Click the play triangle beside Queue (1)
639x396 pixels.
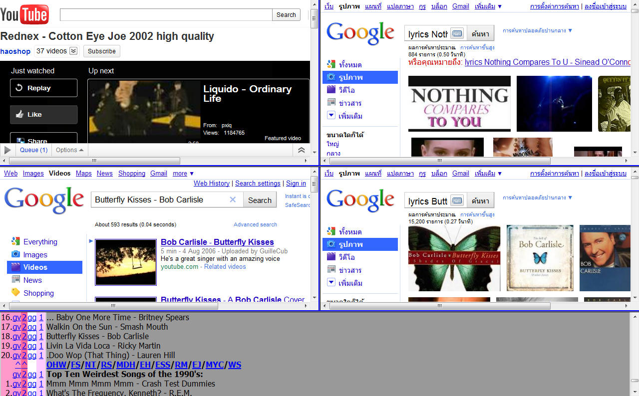pyautogui.click(x=7, y=150)
